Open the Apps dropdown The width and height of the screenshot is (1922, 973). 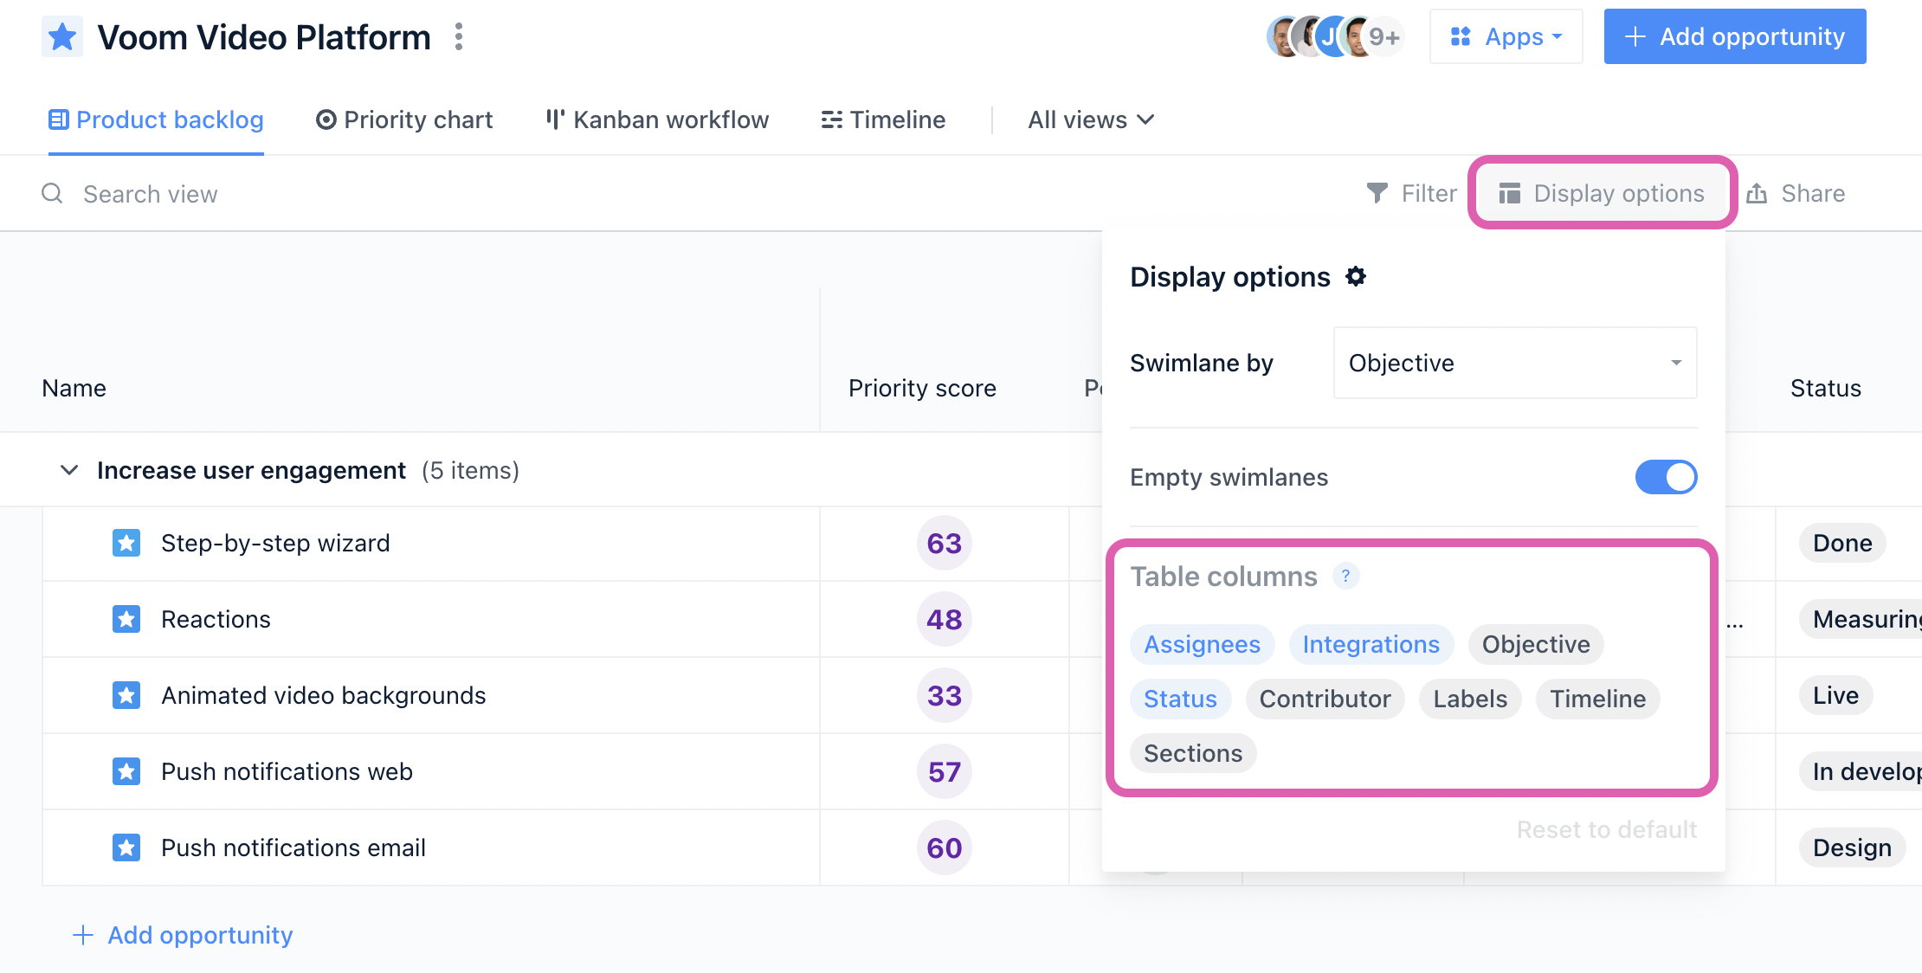point(1506,37)
